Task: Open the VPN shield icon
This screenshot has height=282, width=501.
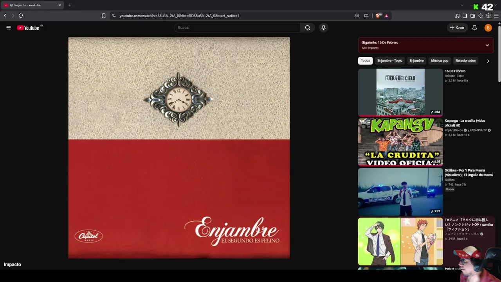Action: point(488,16)
